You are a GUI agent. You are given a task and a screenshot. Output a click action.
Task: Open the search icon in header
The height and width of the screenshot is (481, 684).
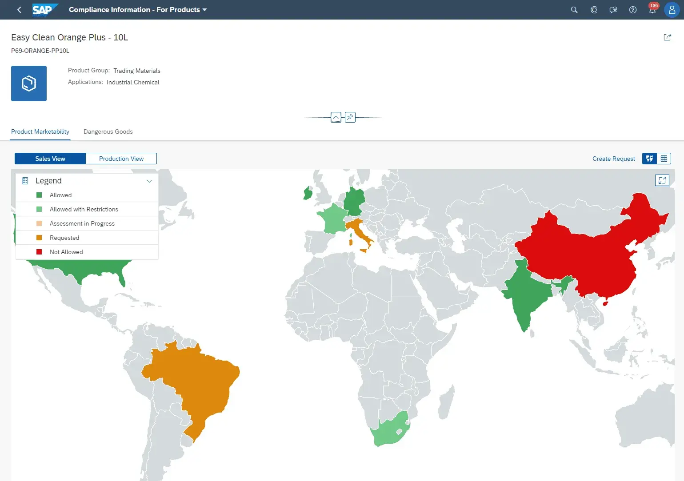(574, 10)
